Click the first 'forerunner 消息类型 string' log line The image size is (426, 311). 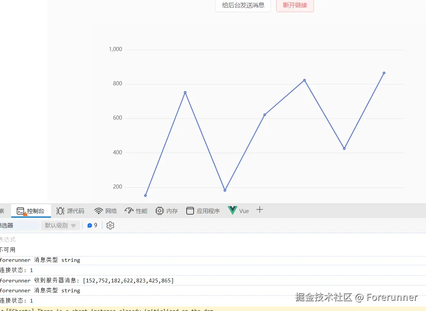pos(213,260)
